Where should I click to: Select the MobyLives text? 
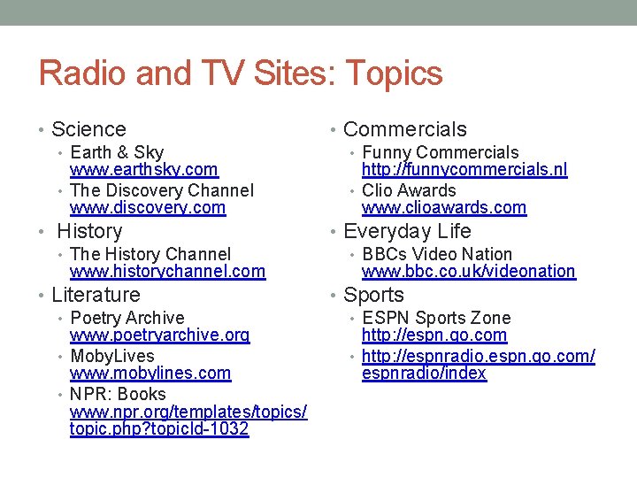coord(112,356)
